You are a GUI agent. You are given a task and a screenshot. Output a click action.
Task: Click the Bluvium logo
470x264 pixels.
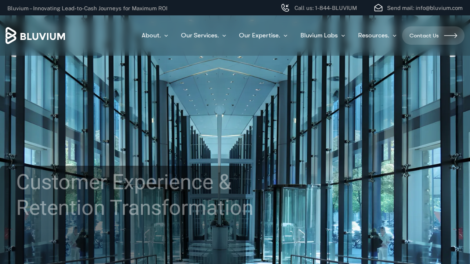pos(35,36)
